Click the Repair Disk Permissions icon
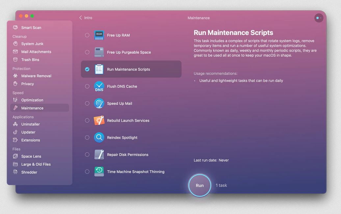This screenshot has width=341, height=214. coord(99,155)
